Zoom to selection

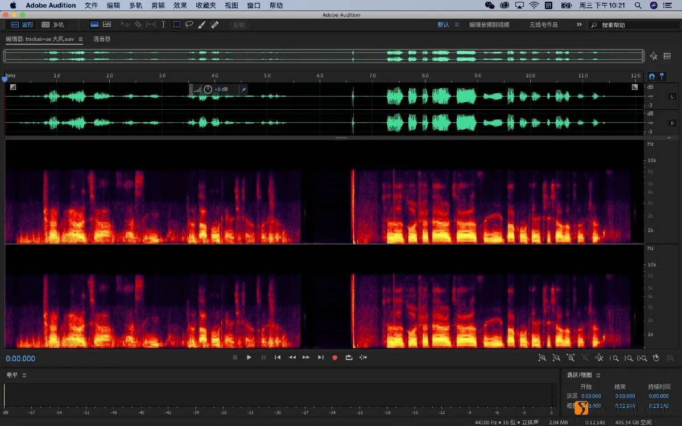pyautogui.click(x=642, y=358)
